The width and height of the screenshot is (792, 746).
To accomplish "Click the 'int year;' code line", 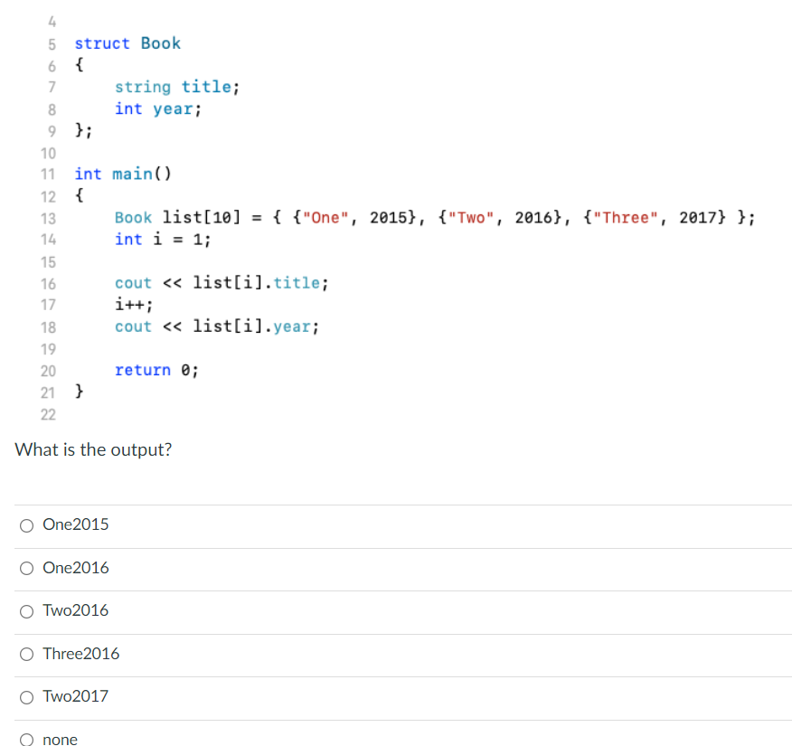I will coord(158,109).
